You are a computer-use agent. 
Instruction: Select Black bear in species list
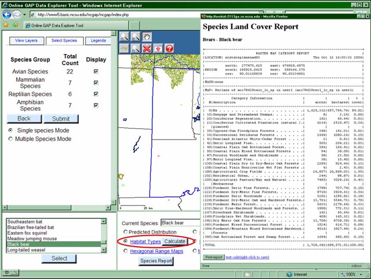click(54, 244)
